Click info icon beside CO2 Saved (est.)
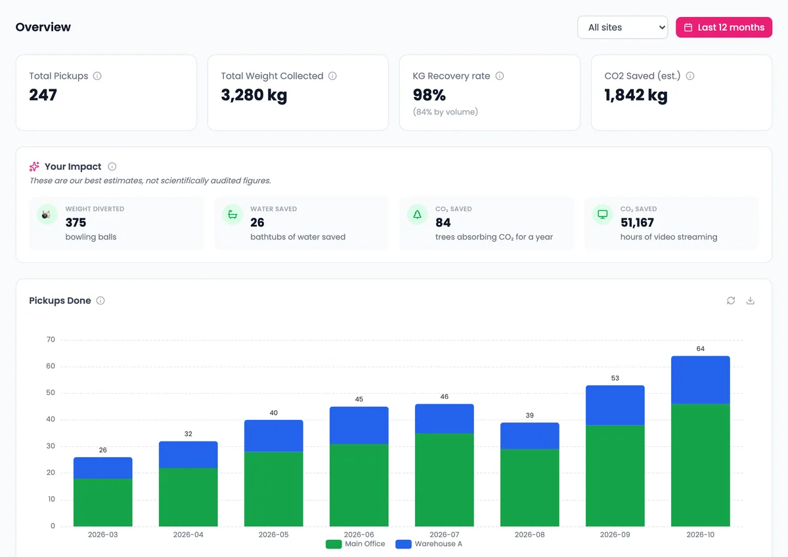The width and height of the screenshot is (788, 557). 690,76
